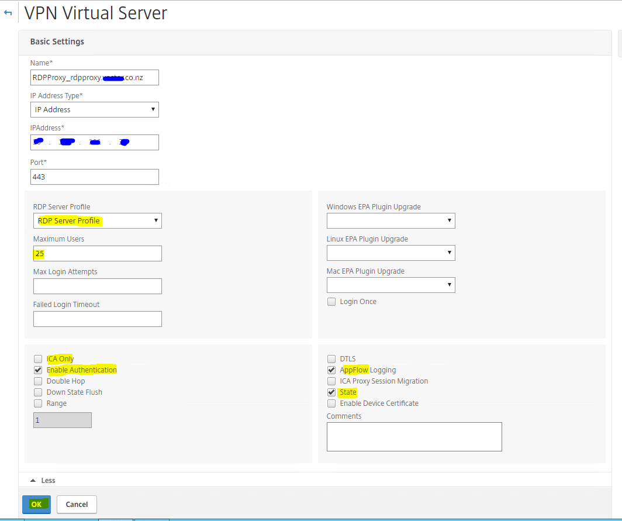
Task: Enable the Down State Flush checkbox
Action: tap(38, 392)
